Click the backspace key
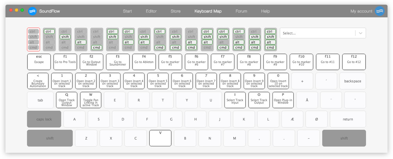393x159 pixels. (353, 81)
